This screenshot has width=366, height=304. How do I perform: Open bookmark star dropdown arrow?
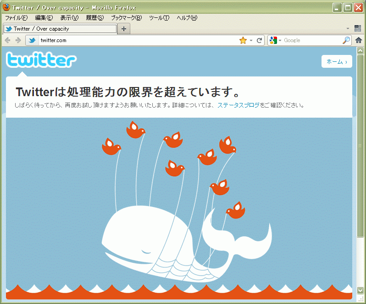coord(251,40)
